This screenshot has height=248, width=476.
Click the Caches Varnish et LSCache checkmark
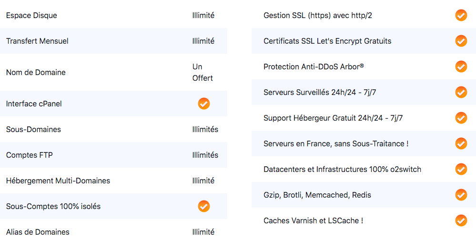[x=461, y=220]
